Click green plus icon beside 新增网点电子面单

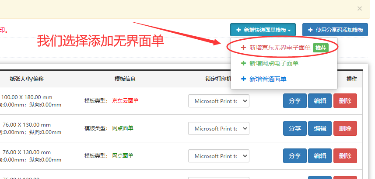click(x=243, y=63)
